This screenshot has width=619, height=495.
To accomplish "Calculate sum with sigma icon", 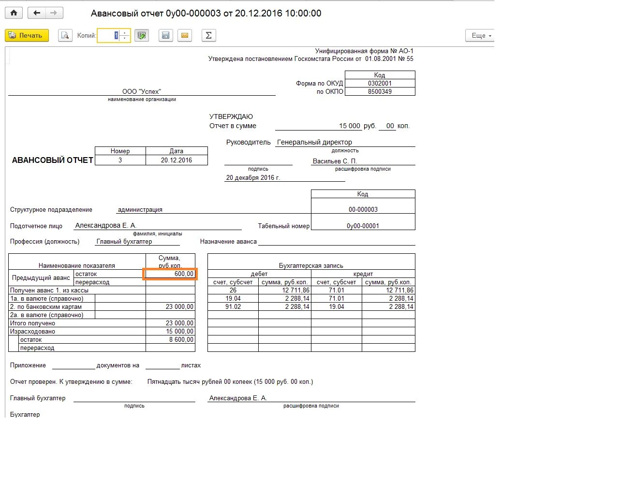I will pyautogui.click(x=208, y=35).
